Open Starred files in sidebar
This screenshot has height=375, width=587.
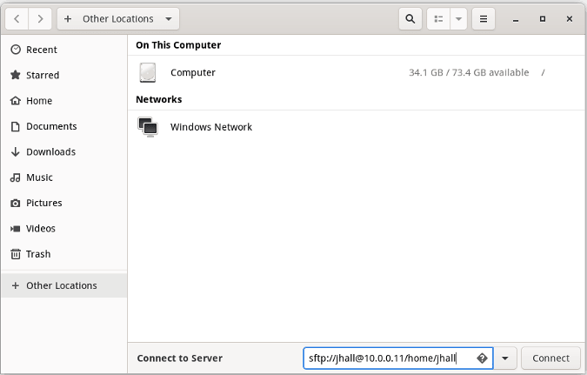[42, 76]
